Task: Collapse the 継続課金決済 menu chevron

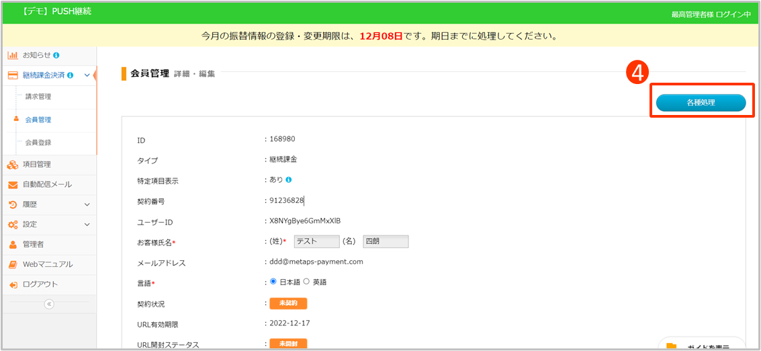Action: [87, 75]
